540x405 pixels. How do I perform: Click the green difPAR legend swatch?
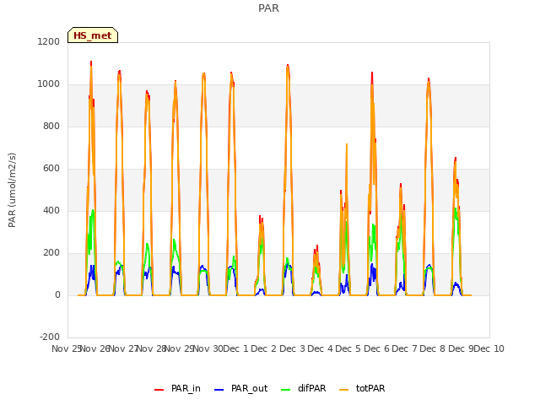(285, 389)
